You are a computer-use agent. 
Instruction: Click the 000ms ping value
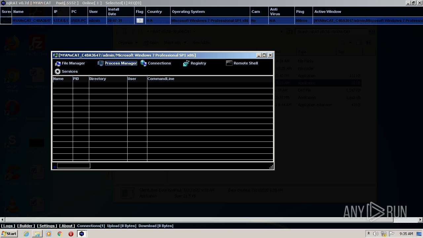point(301,20)
